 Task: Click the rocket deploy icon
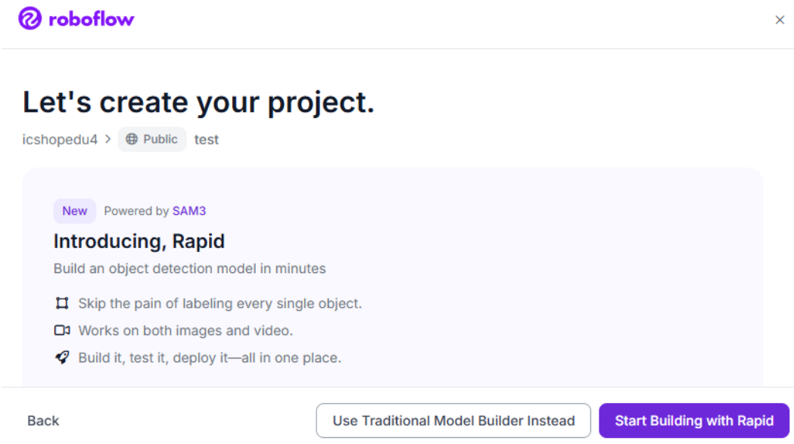pos(62,358)
